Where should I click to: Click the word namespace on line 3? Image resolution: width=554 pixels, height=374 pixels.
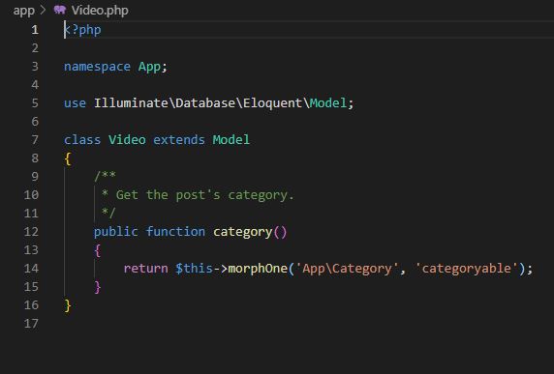[x=97, y=67]
